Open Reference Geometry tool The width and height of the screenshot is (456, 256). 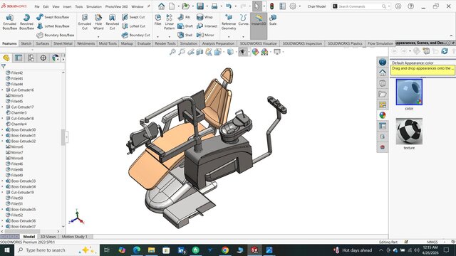pos(229,22)
